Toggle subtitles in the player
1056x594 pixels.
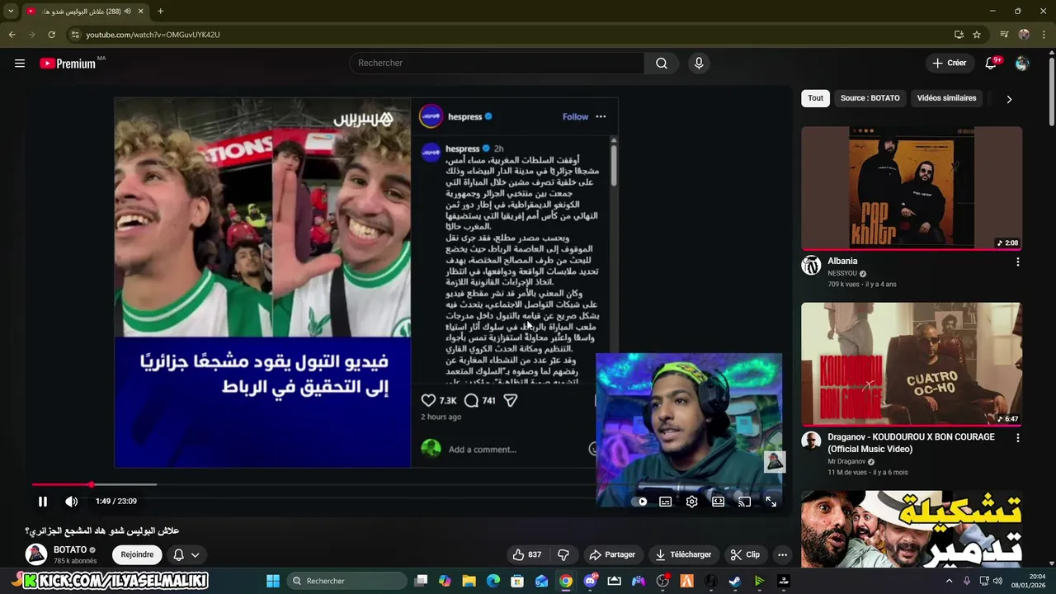(665, 502)
